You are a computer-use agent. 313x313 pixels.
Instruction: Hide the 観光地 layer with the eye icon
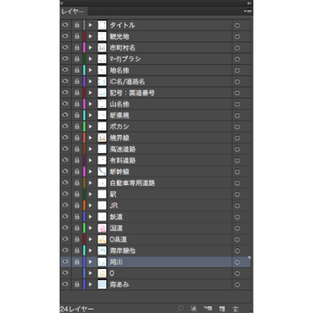(65, 36)
